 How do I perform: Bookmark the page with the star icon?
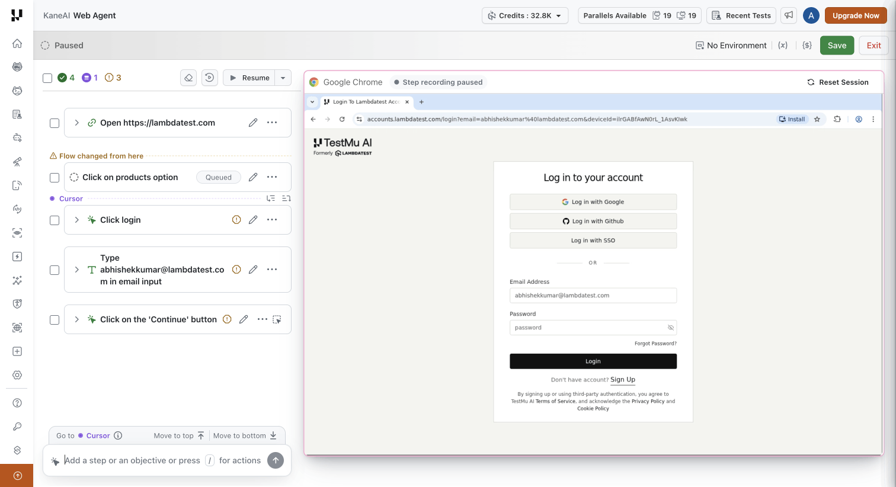(x=817, y=119)
